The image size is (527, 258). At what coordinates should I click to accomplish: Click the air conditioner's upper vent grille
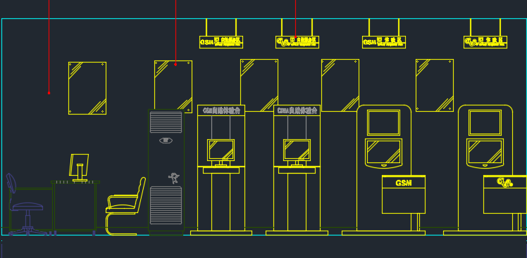166,122
